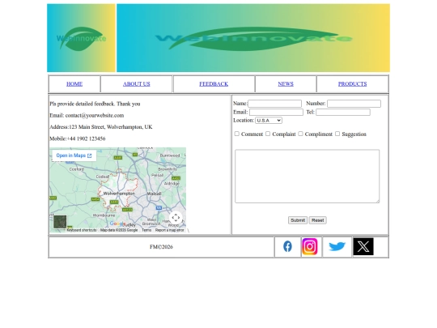
Task: Open the Facebook icon in footer
Action: click(287, 246)
